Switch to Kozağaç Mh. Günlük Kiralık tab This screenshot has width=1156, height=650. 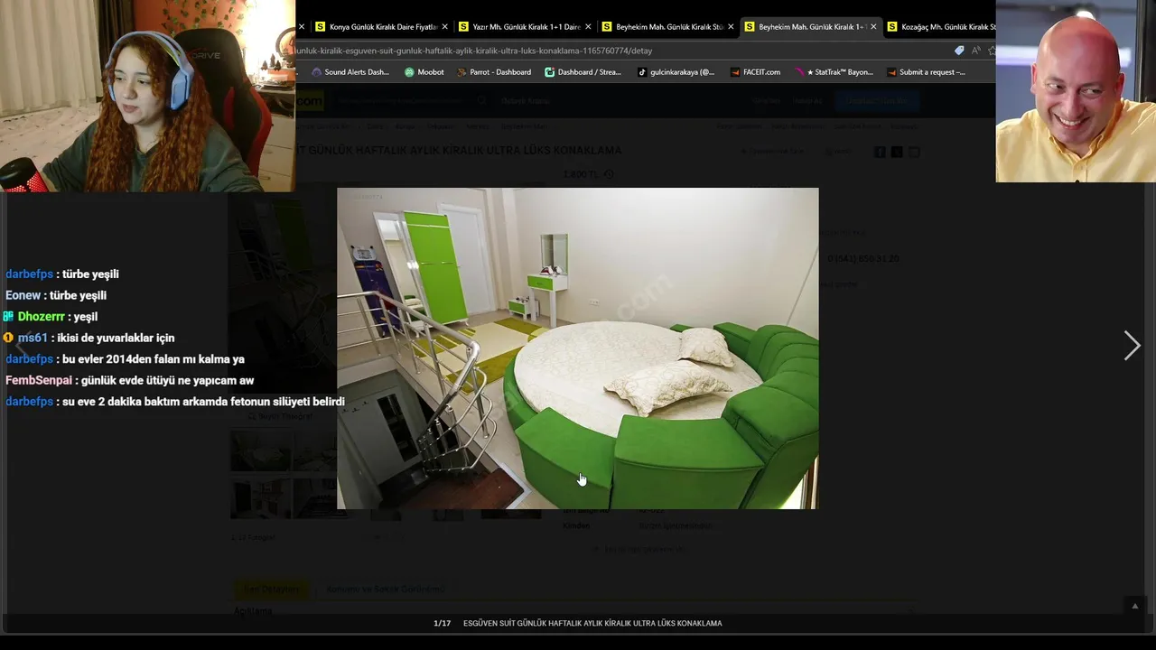coord(939,27)
